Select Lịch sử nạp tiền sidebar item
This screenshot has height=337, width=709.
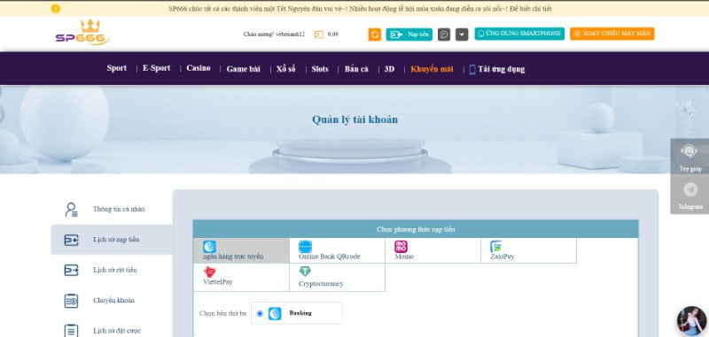112,240
